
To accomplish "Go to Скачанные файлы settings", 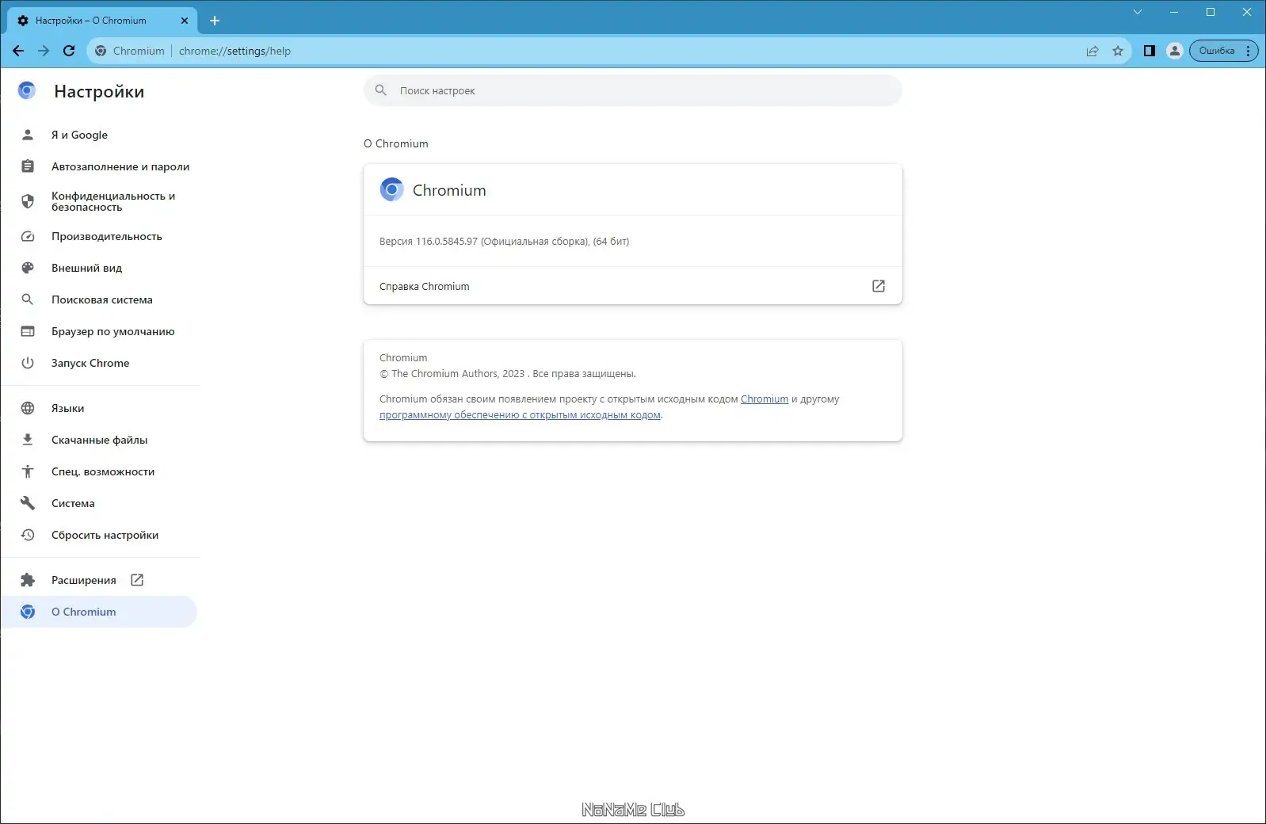I will (x=100, y=440).
